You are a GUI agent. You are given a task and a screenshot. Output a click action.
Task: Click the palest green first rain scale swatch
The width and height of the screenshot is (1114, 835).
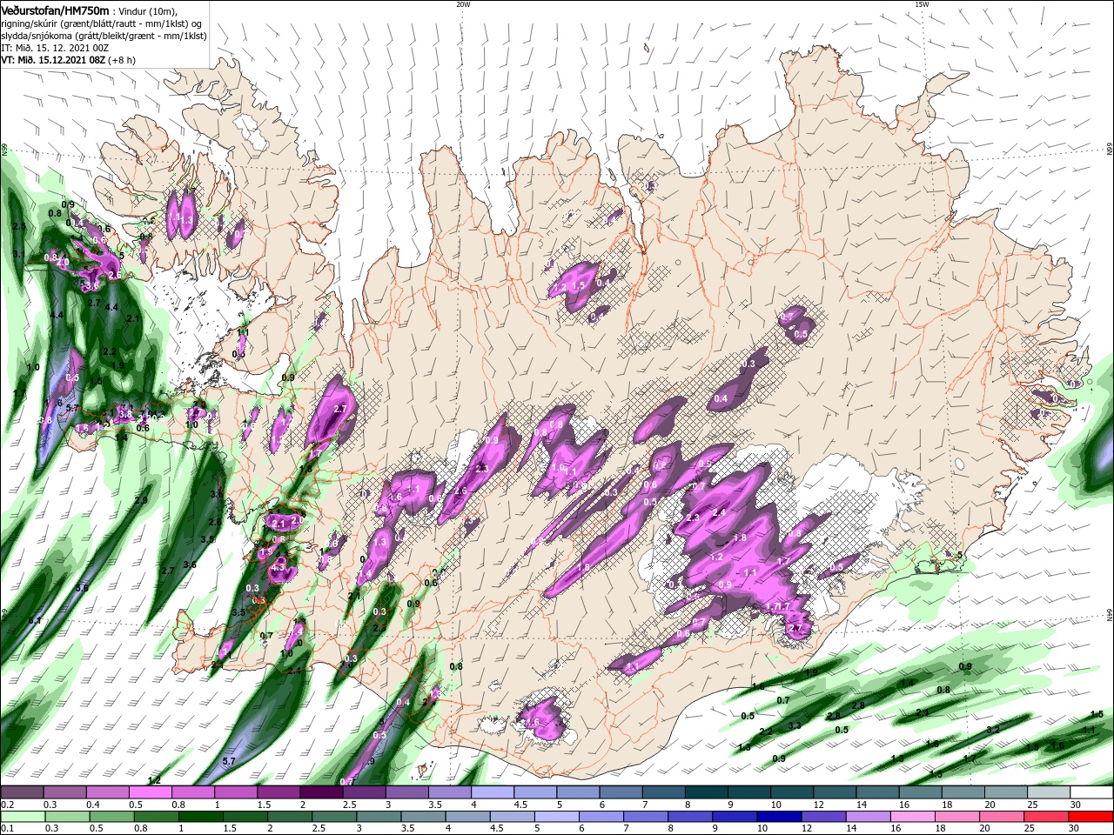(x=22, y=817)
